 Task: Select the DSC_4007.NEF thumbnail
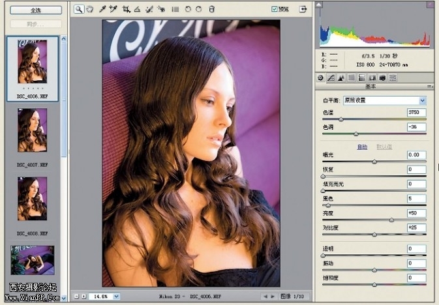tap(33, 130)
